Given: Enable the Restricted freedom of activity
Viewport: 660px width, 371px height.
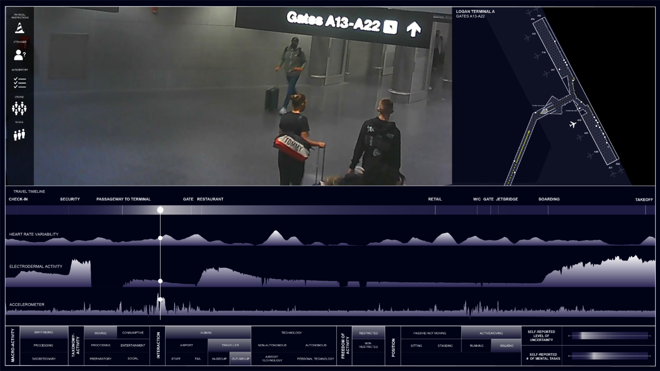Looking at the screenshot, I should (x=368, y=333).
